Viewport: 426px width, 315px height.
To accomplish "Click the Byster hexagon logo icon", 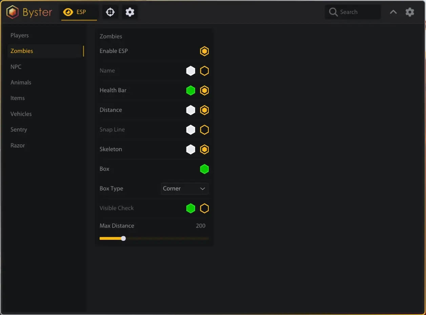I will [x=13, y=12].
